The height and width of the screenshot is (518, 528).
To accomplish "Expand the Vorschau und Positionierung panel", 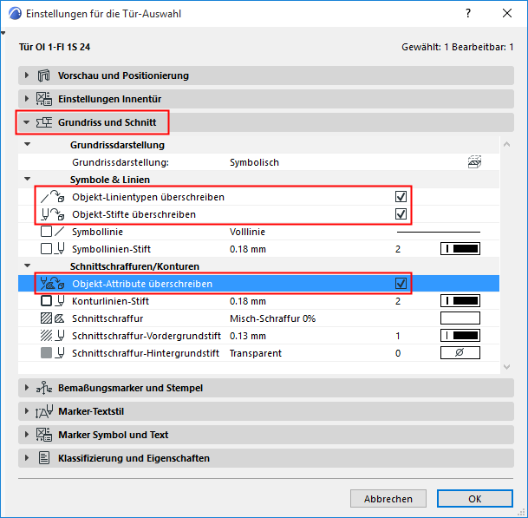I will [x=27, y=75].
